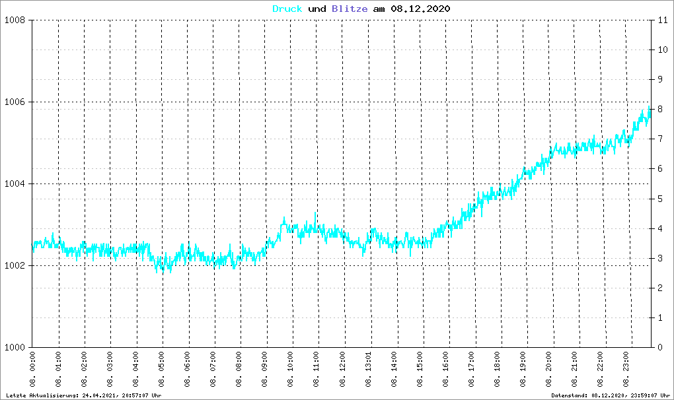Click the right axis label 6
This screenshot has width=674, height=400.
(660, 169)
